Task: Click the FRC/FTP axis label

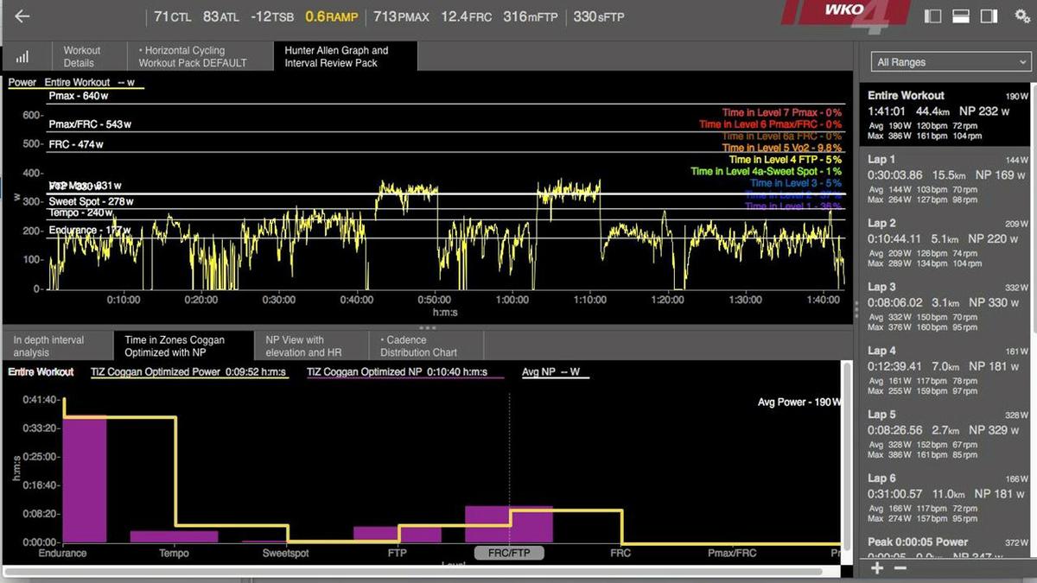Action: point(509,553)
